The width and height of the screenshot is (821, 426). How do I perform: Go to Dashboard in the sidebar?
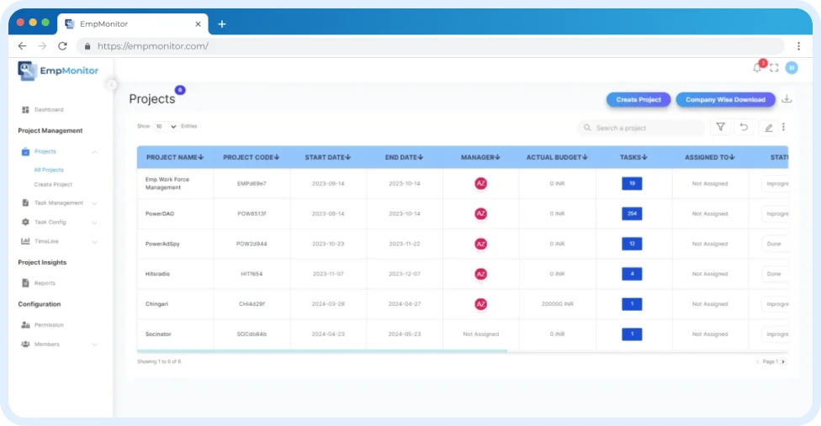pos(48,110)
